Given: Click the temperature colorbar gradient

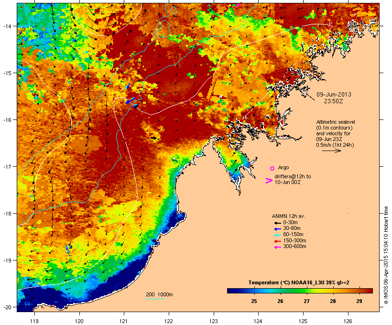Looking at the screenshot, I should point(300,291).
